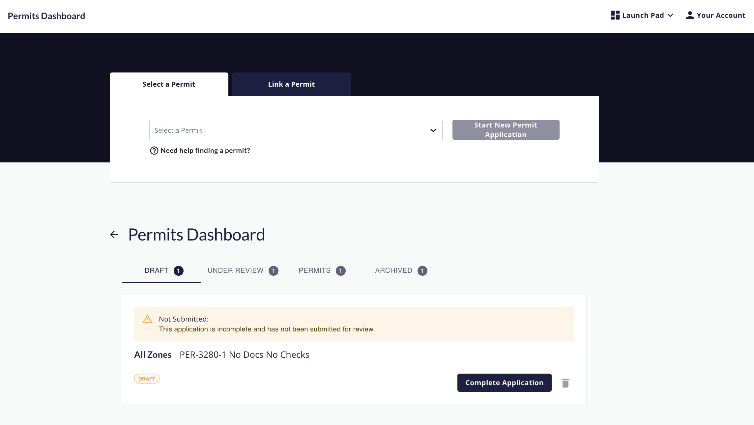This screenshot has width=754, height=425.
Task: Click the trash icon to delete draft
Action: pos(565,383)
